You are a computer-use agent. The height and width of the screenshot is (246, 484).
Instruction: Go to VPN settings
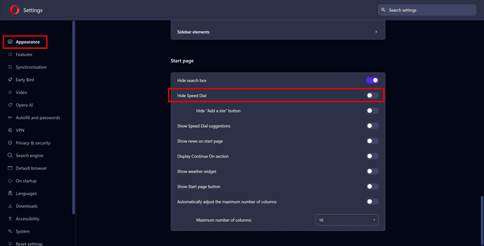tap(20, 130)
